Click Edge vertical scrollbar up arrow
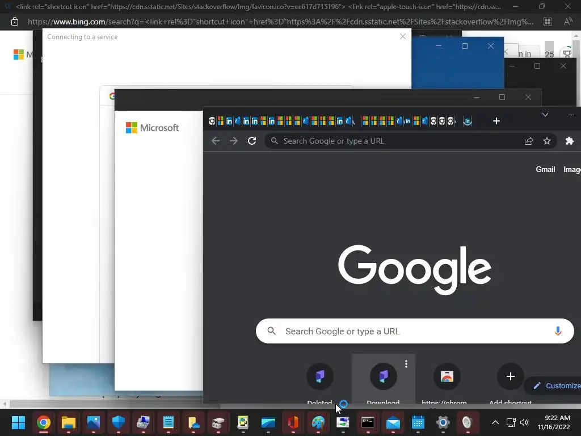This screenshot has width=581, height=436. click(576, 36)
